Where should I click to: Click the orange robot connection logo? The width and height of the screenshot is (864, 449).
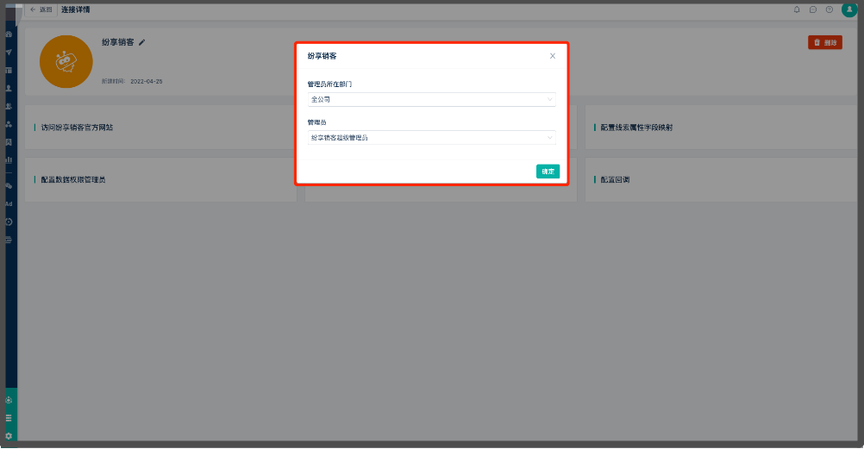point(66,62)
